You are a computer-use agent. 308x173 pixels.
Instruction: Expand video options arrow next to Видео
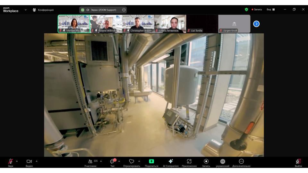pos(36,161)
